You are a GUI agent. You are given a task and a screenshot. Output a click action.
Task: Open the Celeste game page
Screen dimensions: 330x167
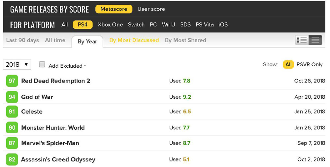32,112
